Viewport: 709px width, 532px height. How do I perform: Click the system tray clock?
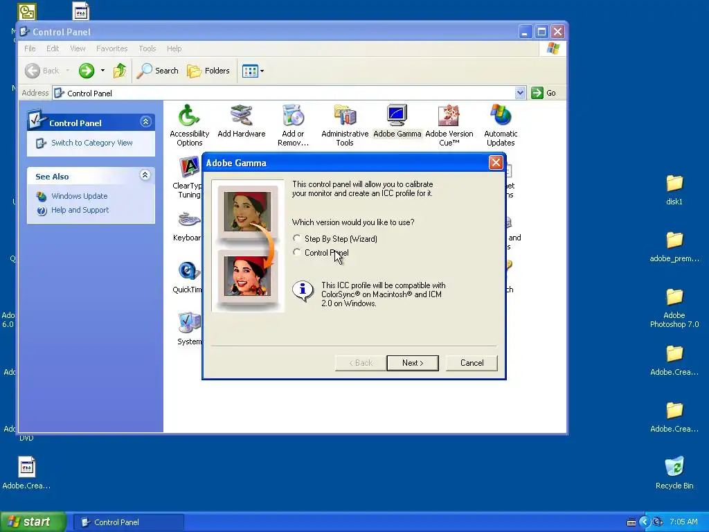pyautogui.click(x=683, y=522)
